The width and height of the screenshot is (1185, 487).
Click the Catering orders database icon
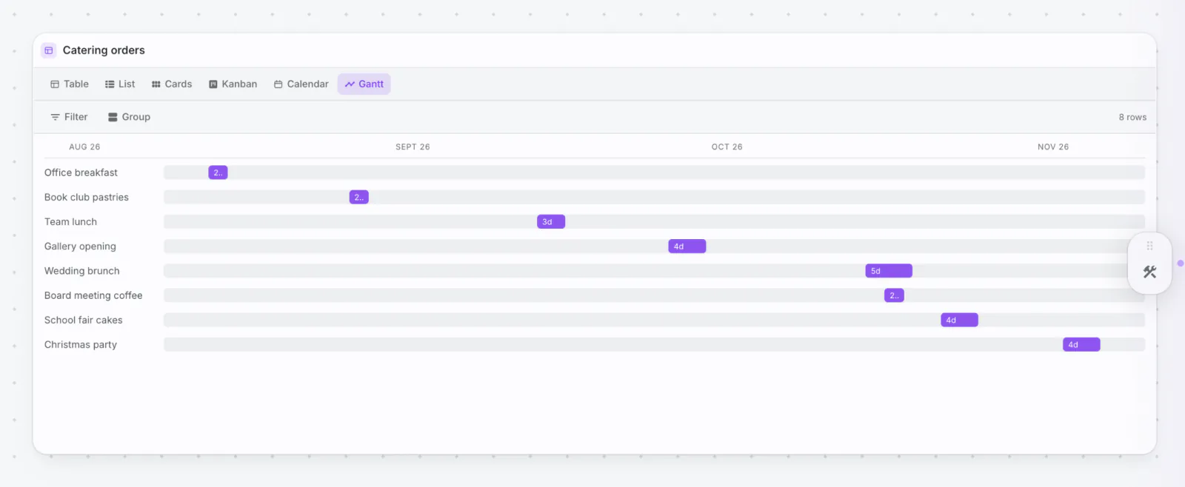49,50
